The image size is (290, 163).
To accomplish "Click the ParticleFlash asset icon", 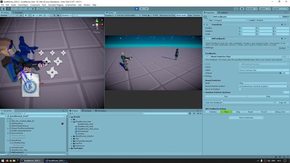I will [76, 131].
